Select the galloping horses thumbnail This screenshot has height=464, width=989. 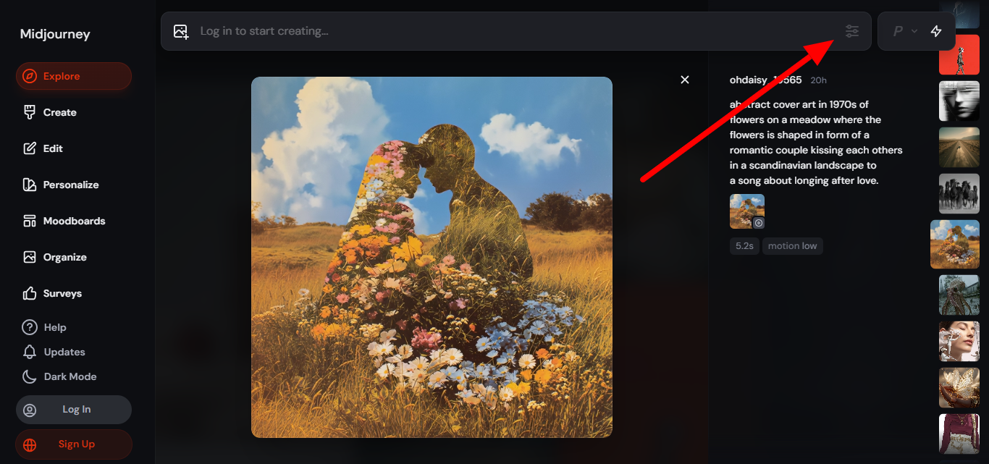(959, 194)
